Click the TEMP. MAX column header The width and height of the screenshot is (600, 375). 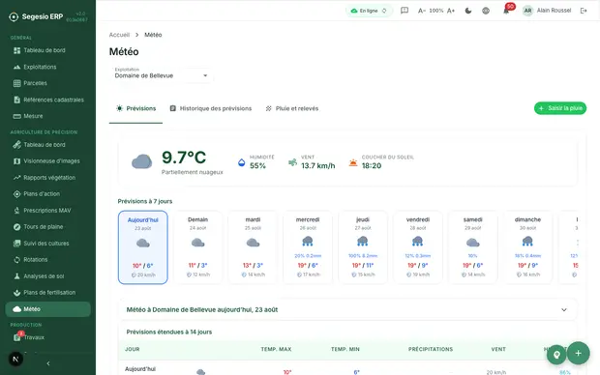276,350
